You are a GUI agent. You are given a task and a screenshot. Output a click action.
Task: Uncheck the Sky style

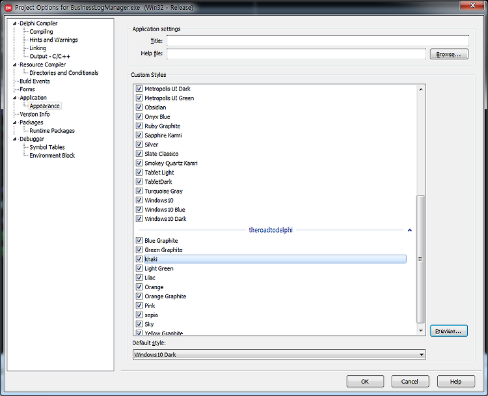(139, 324)
